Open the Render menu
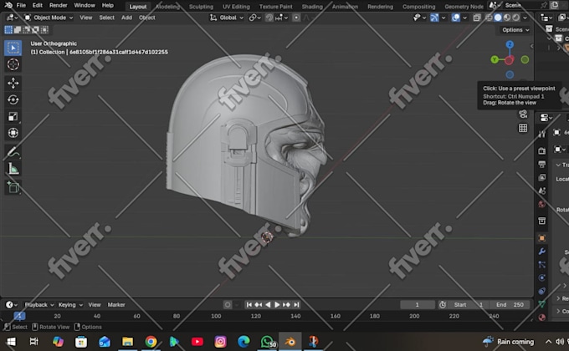The height and width of the screenshot is (351, 569). 58,6
